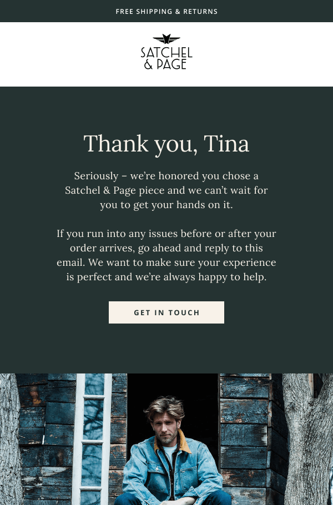This screenshot has width=333, height=505.
Task: Click the winged emblem above the logo
Action: [x=167, y=39]
